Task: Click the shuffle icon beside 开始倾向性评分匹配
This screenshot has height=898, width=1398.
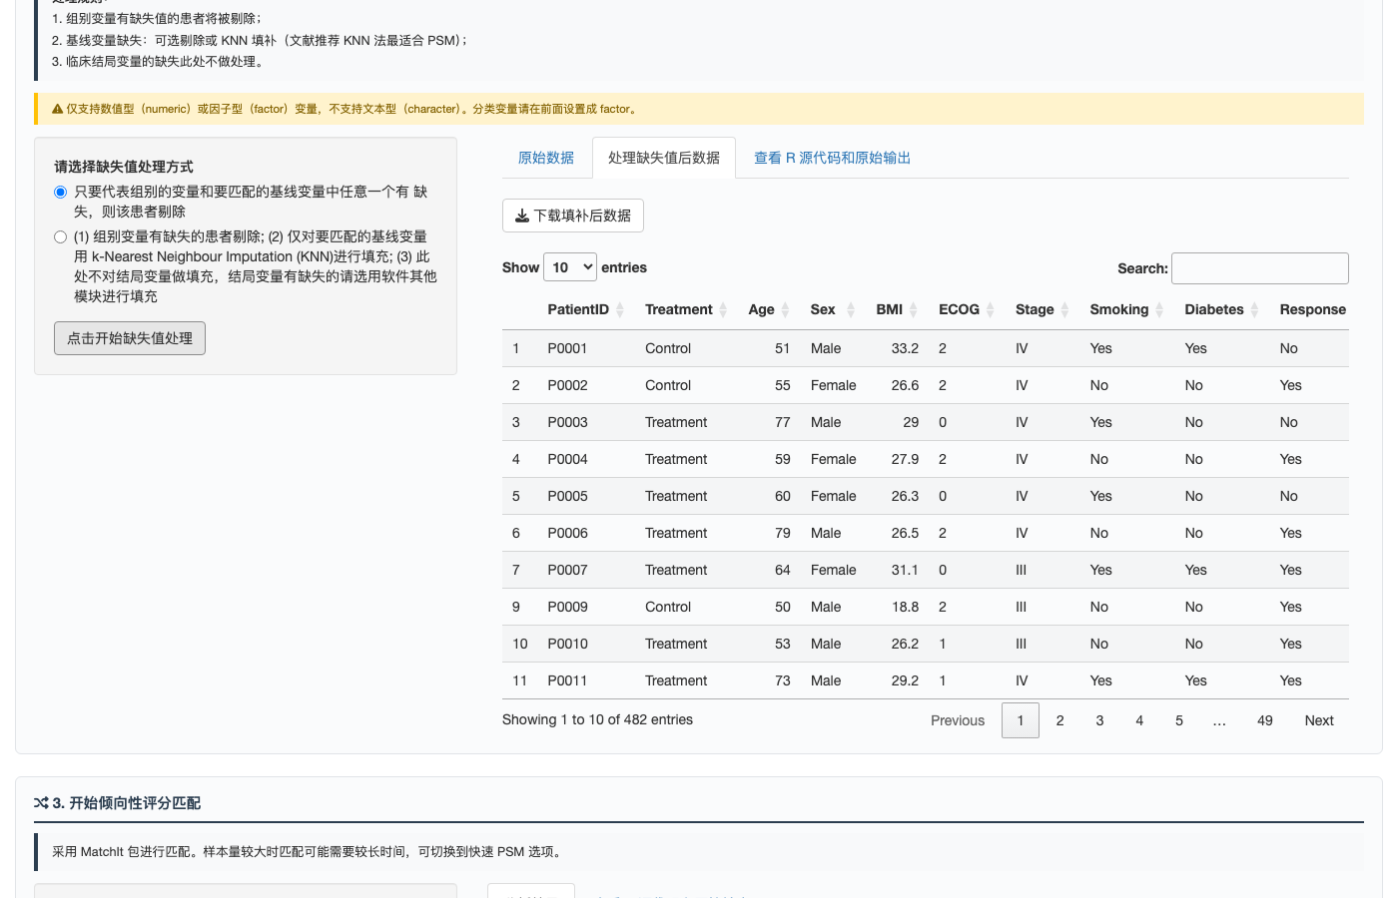Action: (x=41, y=803)
